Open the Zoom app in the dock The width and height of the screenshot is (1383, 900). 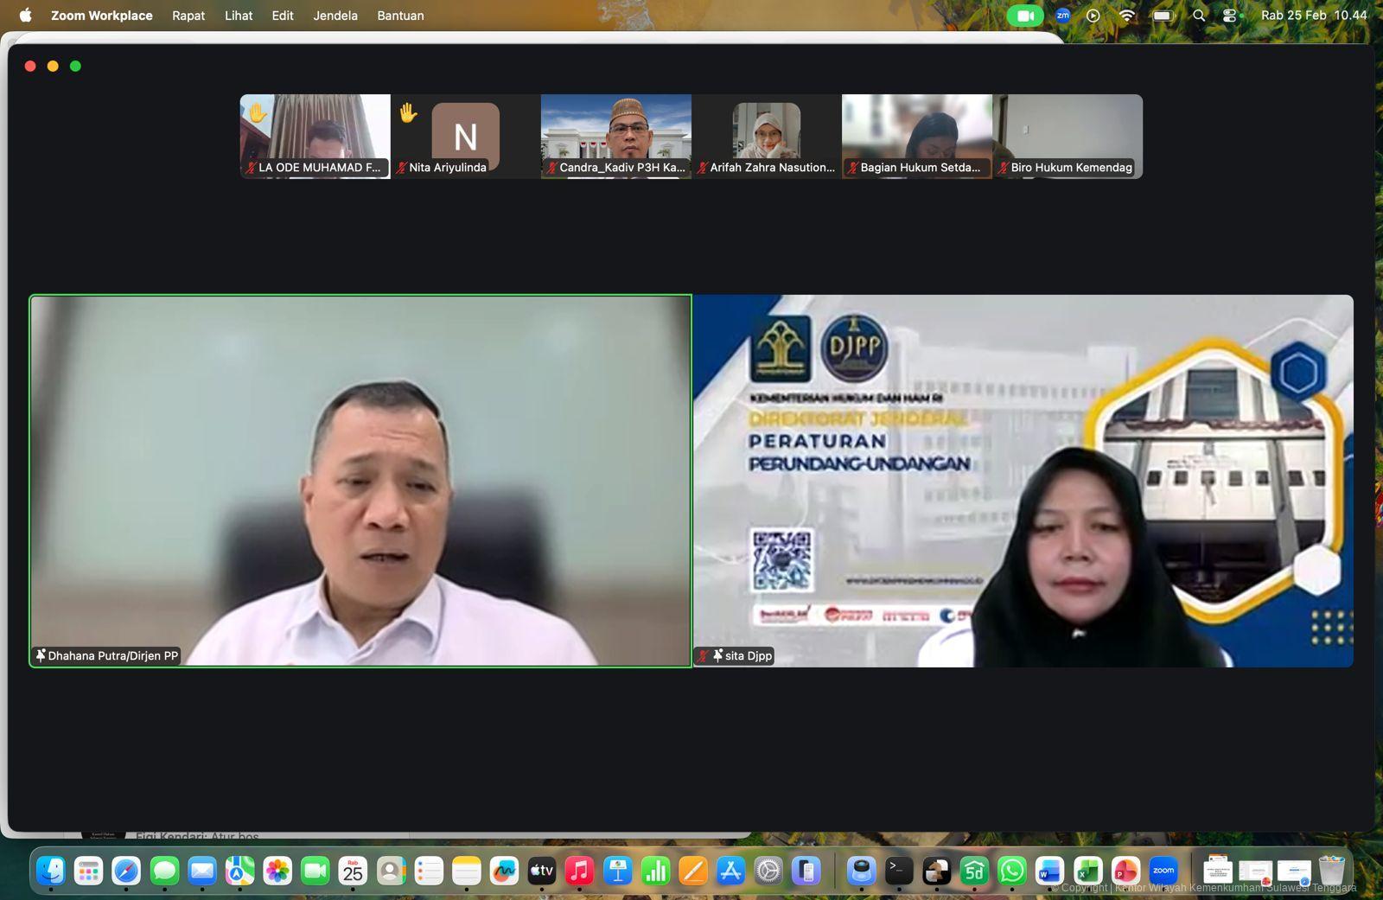click(1163, 871)
